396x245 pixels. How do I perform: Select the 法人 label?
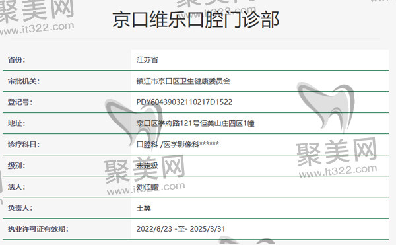(x=16, y=187)
